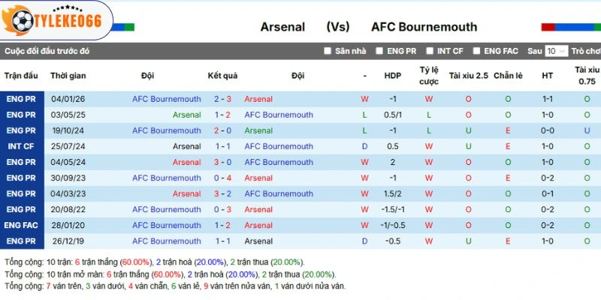The height and width of the screenshot is (300, 601).
Task: Click the 1 - 1 score on 26/12/19
Action: click(x=222, y=241)
